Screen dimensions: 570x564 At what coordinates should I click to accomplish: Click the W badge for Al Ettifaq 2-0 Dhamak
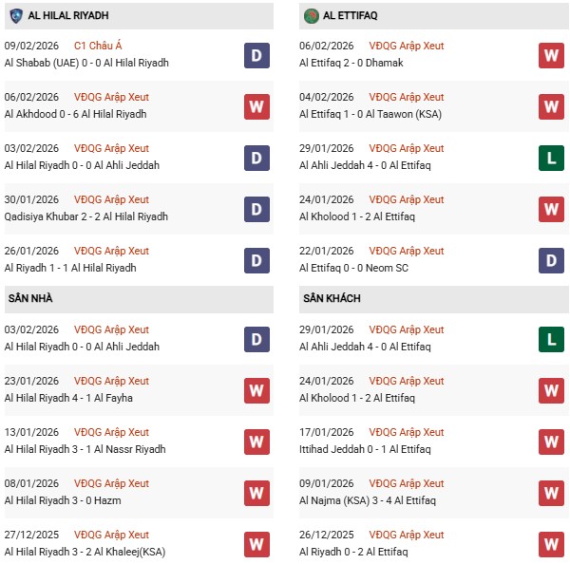[x=551, y=55]
